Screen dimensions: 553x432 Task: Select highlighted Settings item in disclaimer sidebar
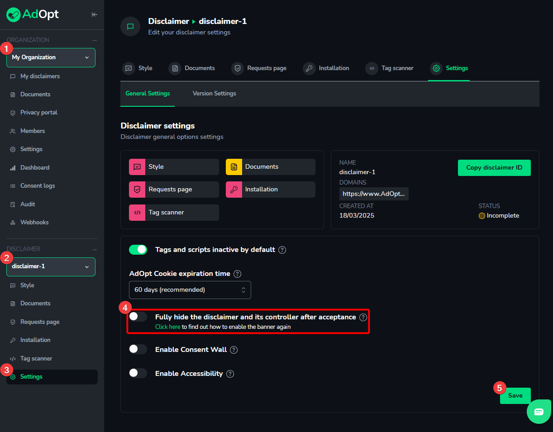point(52,377)
